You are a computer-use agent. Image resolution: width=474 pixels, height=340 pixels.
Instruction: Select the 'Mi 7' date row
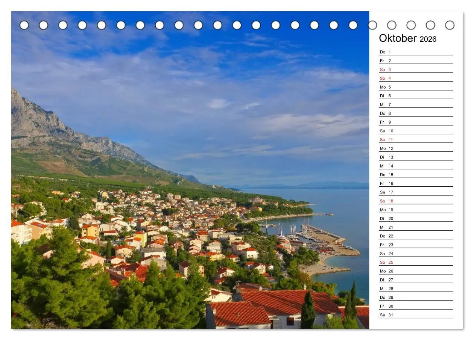coord(416,104)
